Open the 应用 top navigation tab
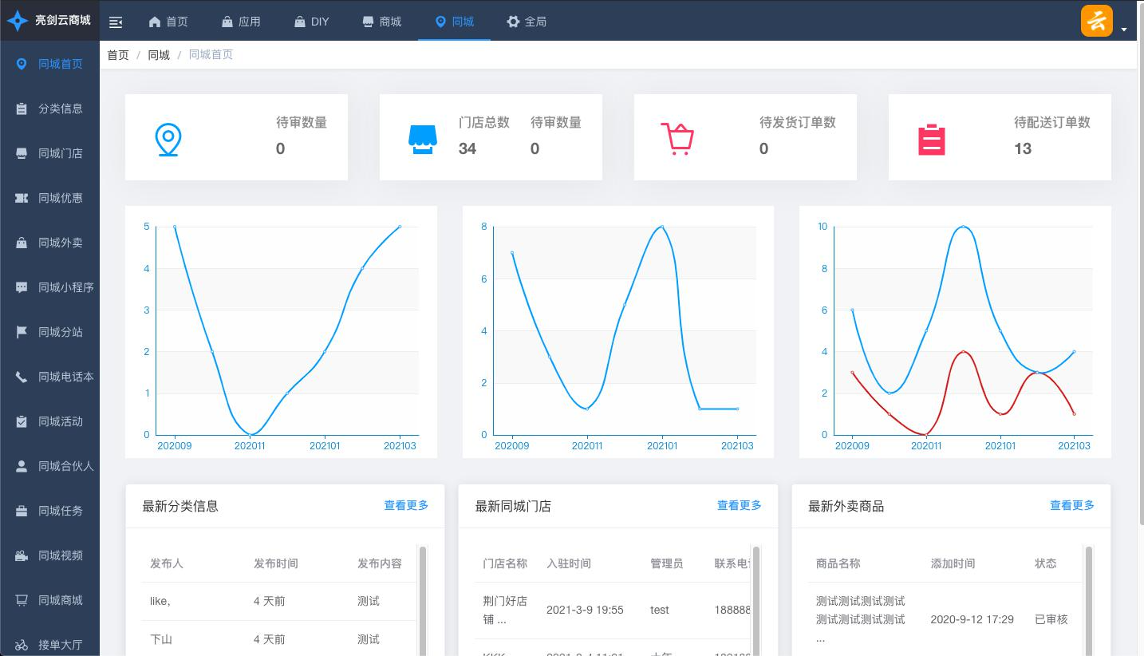1144x656 pixels. pyautogui.click(x=241, y=22)
